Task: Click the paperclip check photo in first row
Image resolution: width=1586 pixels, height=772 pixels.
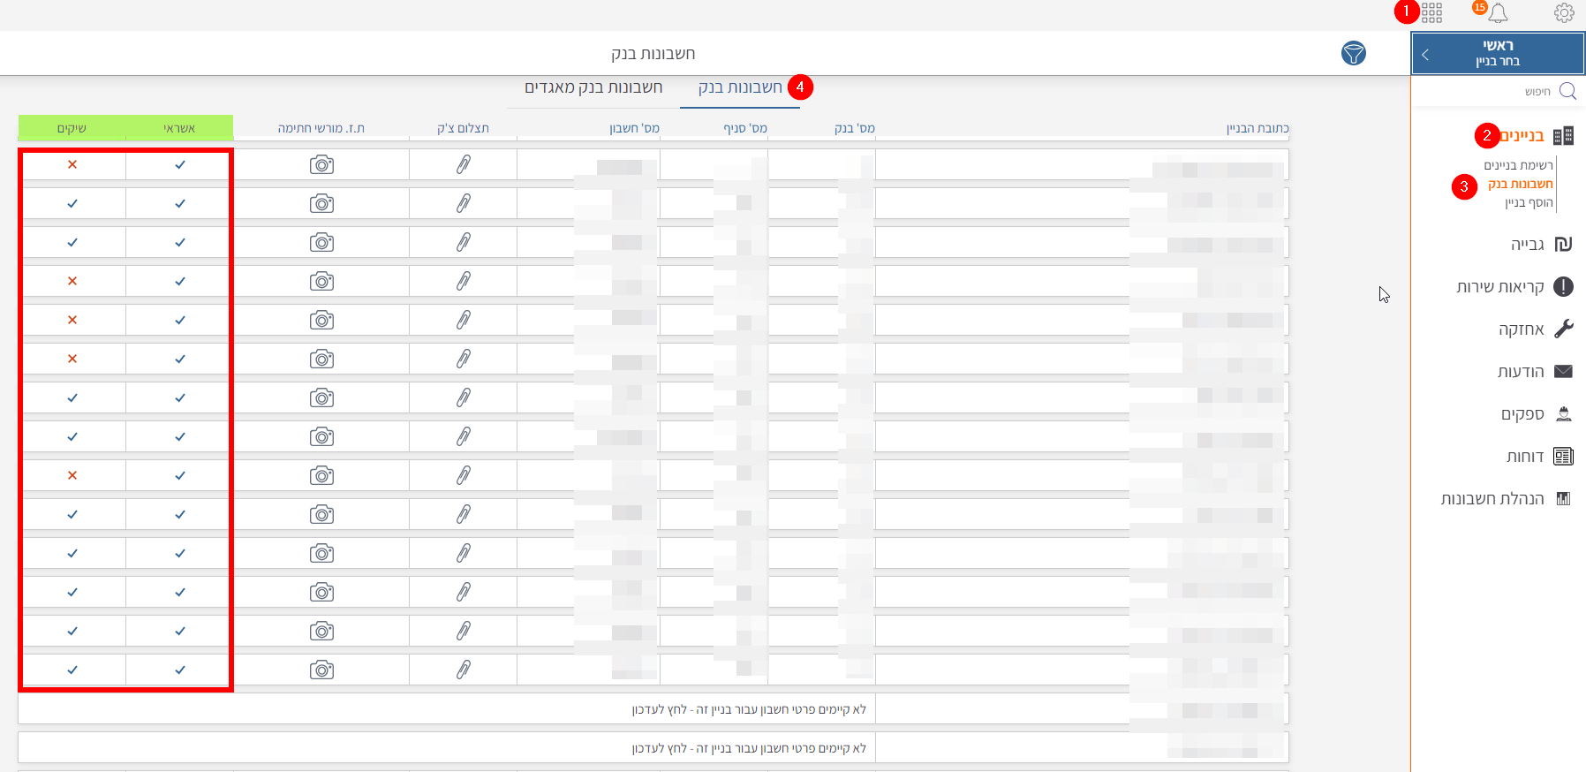Action: tap(463, 164)
